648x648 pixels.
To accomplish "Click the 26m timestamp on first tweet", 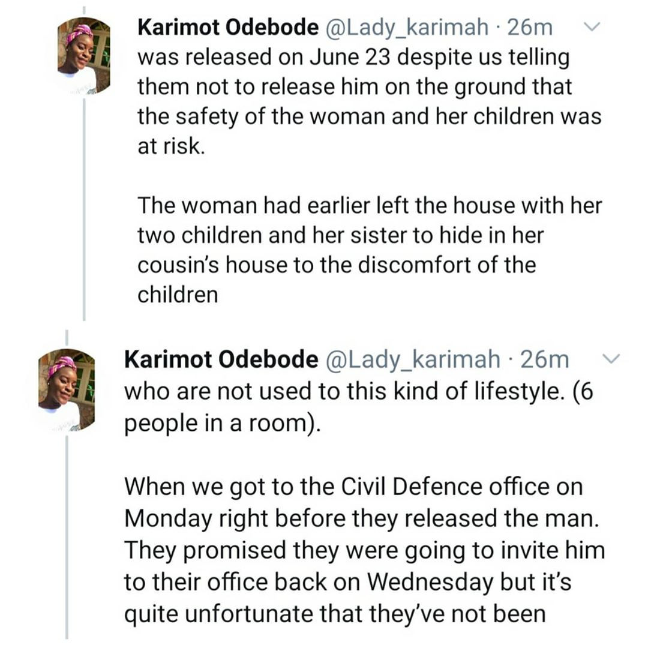I will [x=529, y=27].
